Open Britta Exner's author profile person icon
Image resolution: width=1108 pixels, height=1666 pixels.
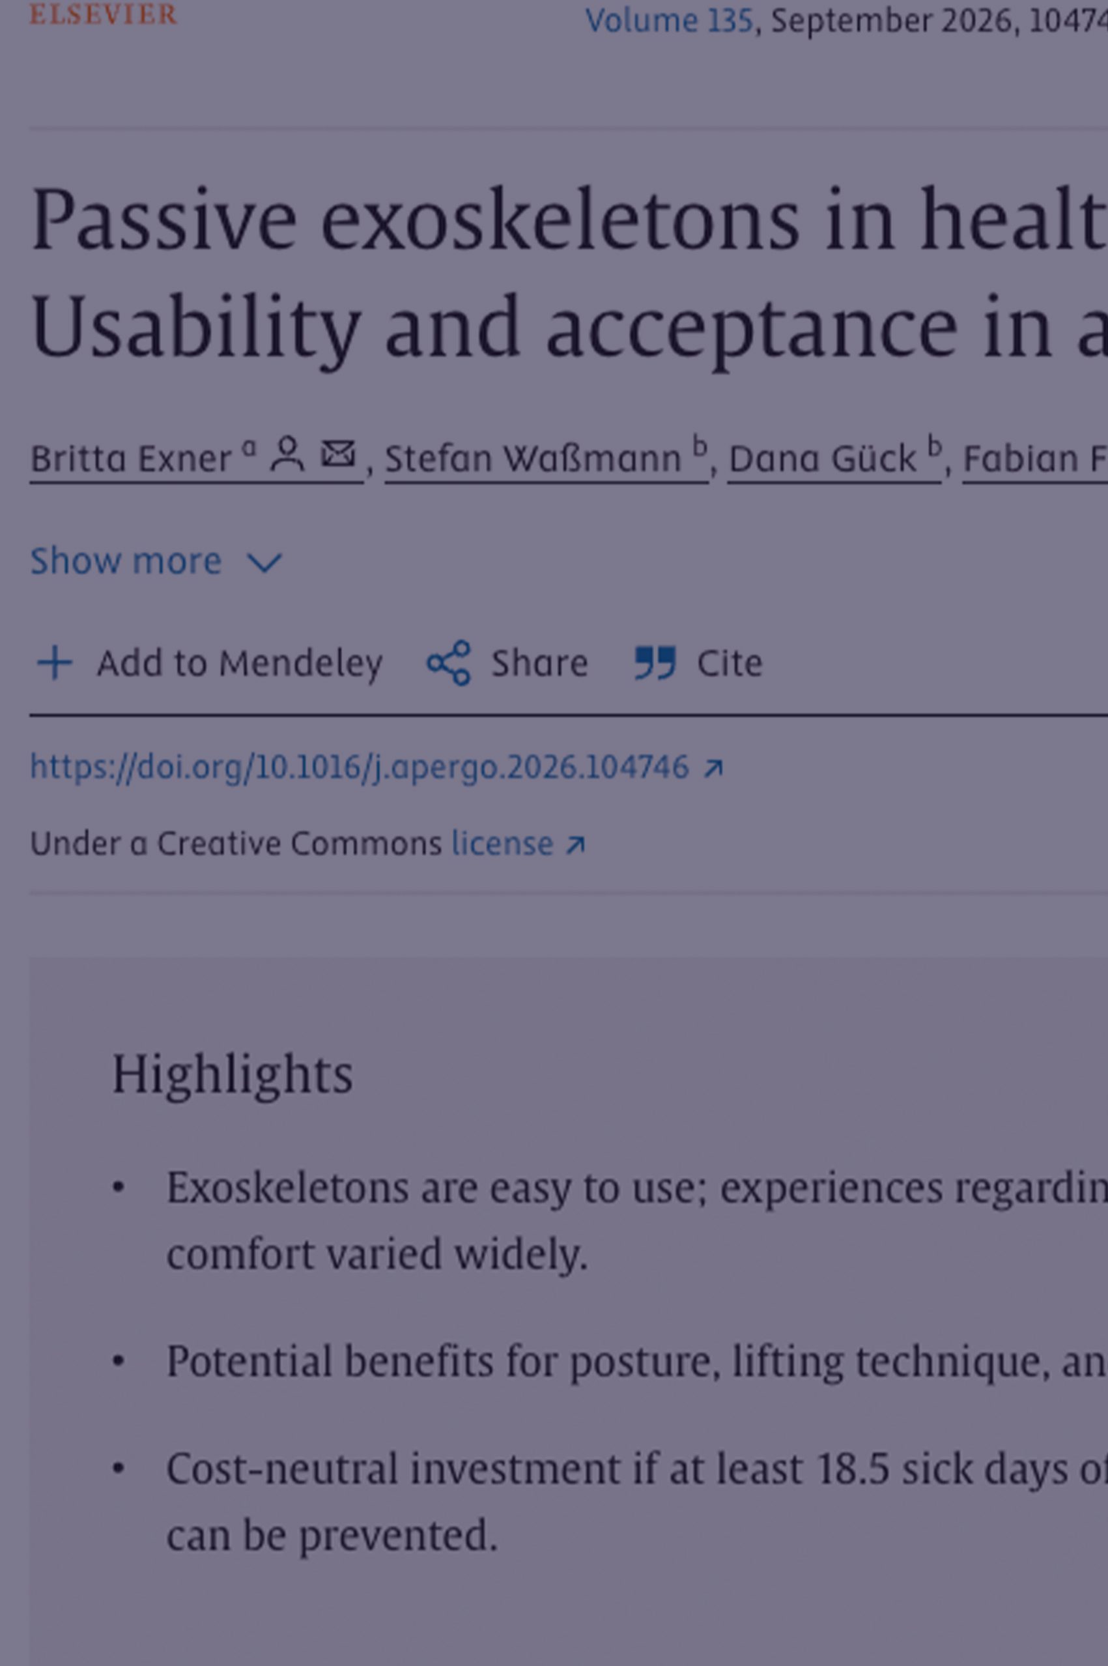[287, 455]
